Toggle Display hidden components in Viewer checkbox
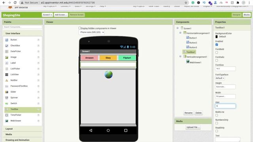This screenshot has width=253, height=142. [79, 28]
